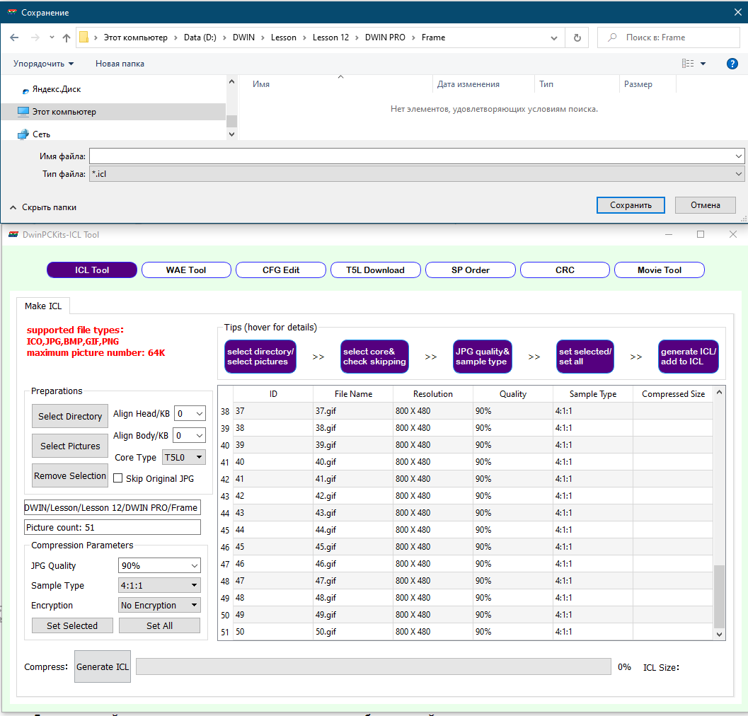
Task: Go back in the save dialog navigation
Action: (x=14, y=37)
